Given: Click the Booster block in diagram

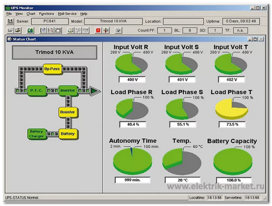Looking at the screenshot, I should [68, 112].
